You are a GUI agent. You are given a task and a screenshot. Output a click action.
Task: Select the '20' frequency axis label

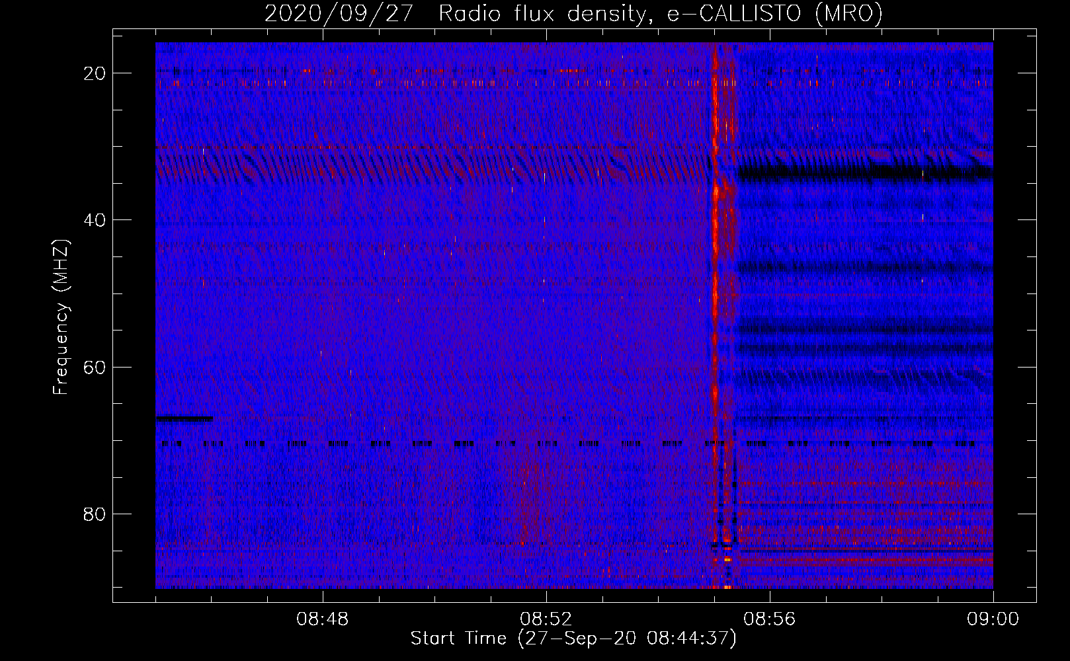pos(95,73)
